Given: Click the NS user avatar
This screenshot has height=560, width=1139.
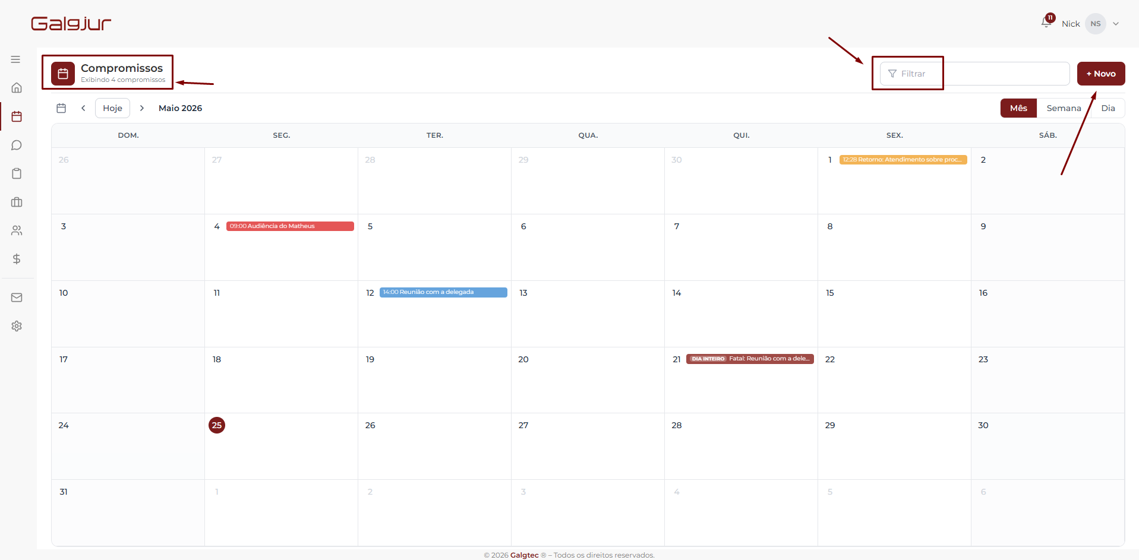Looking at the screenshot, I should 1096,24.
